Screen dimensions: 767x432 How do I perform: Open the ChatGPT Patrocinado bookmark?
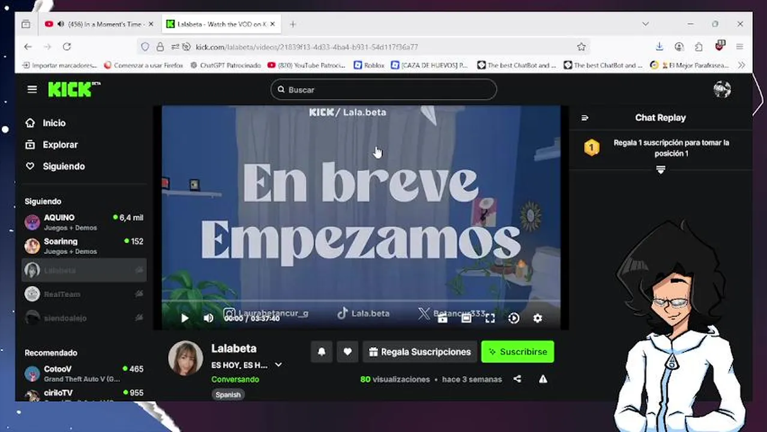pos(226,65)
